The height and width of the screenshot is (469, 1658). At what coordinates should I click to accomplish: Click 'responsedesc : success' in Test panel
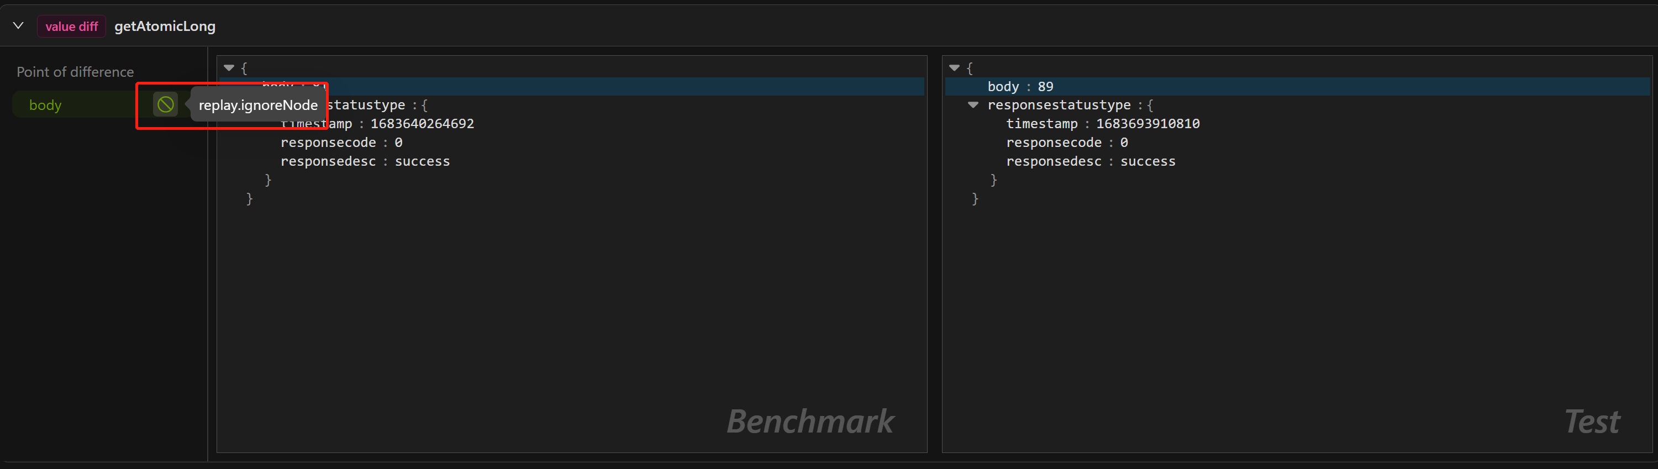pyautogui.click(x=1090, y=161)
